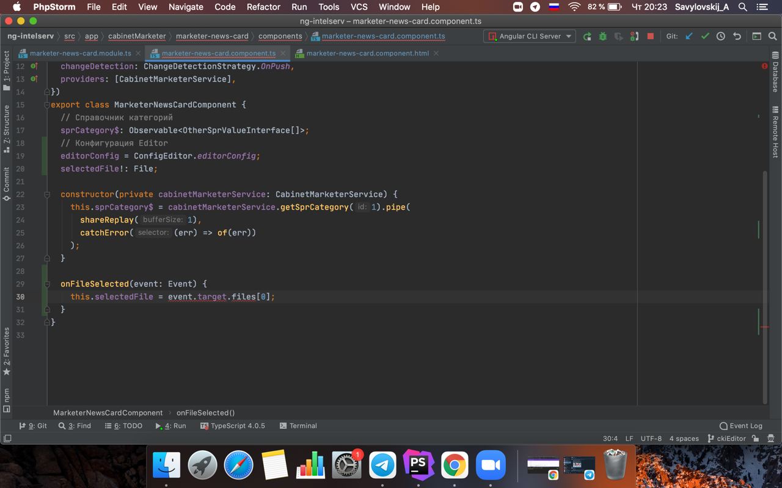Open the TypeScript 4.0.5 service panel
Screen dimensions: 782x488
click(x=233, y=426)
